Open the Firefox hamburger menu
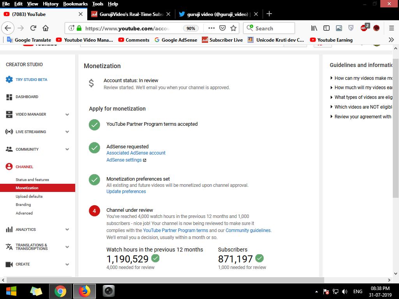 coord(392,28)
